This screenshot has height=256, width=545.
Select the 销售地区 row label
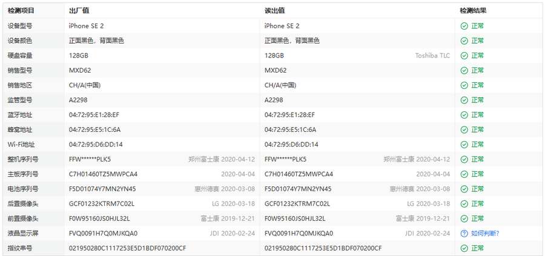[x=20, y=85]
